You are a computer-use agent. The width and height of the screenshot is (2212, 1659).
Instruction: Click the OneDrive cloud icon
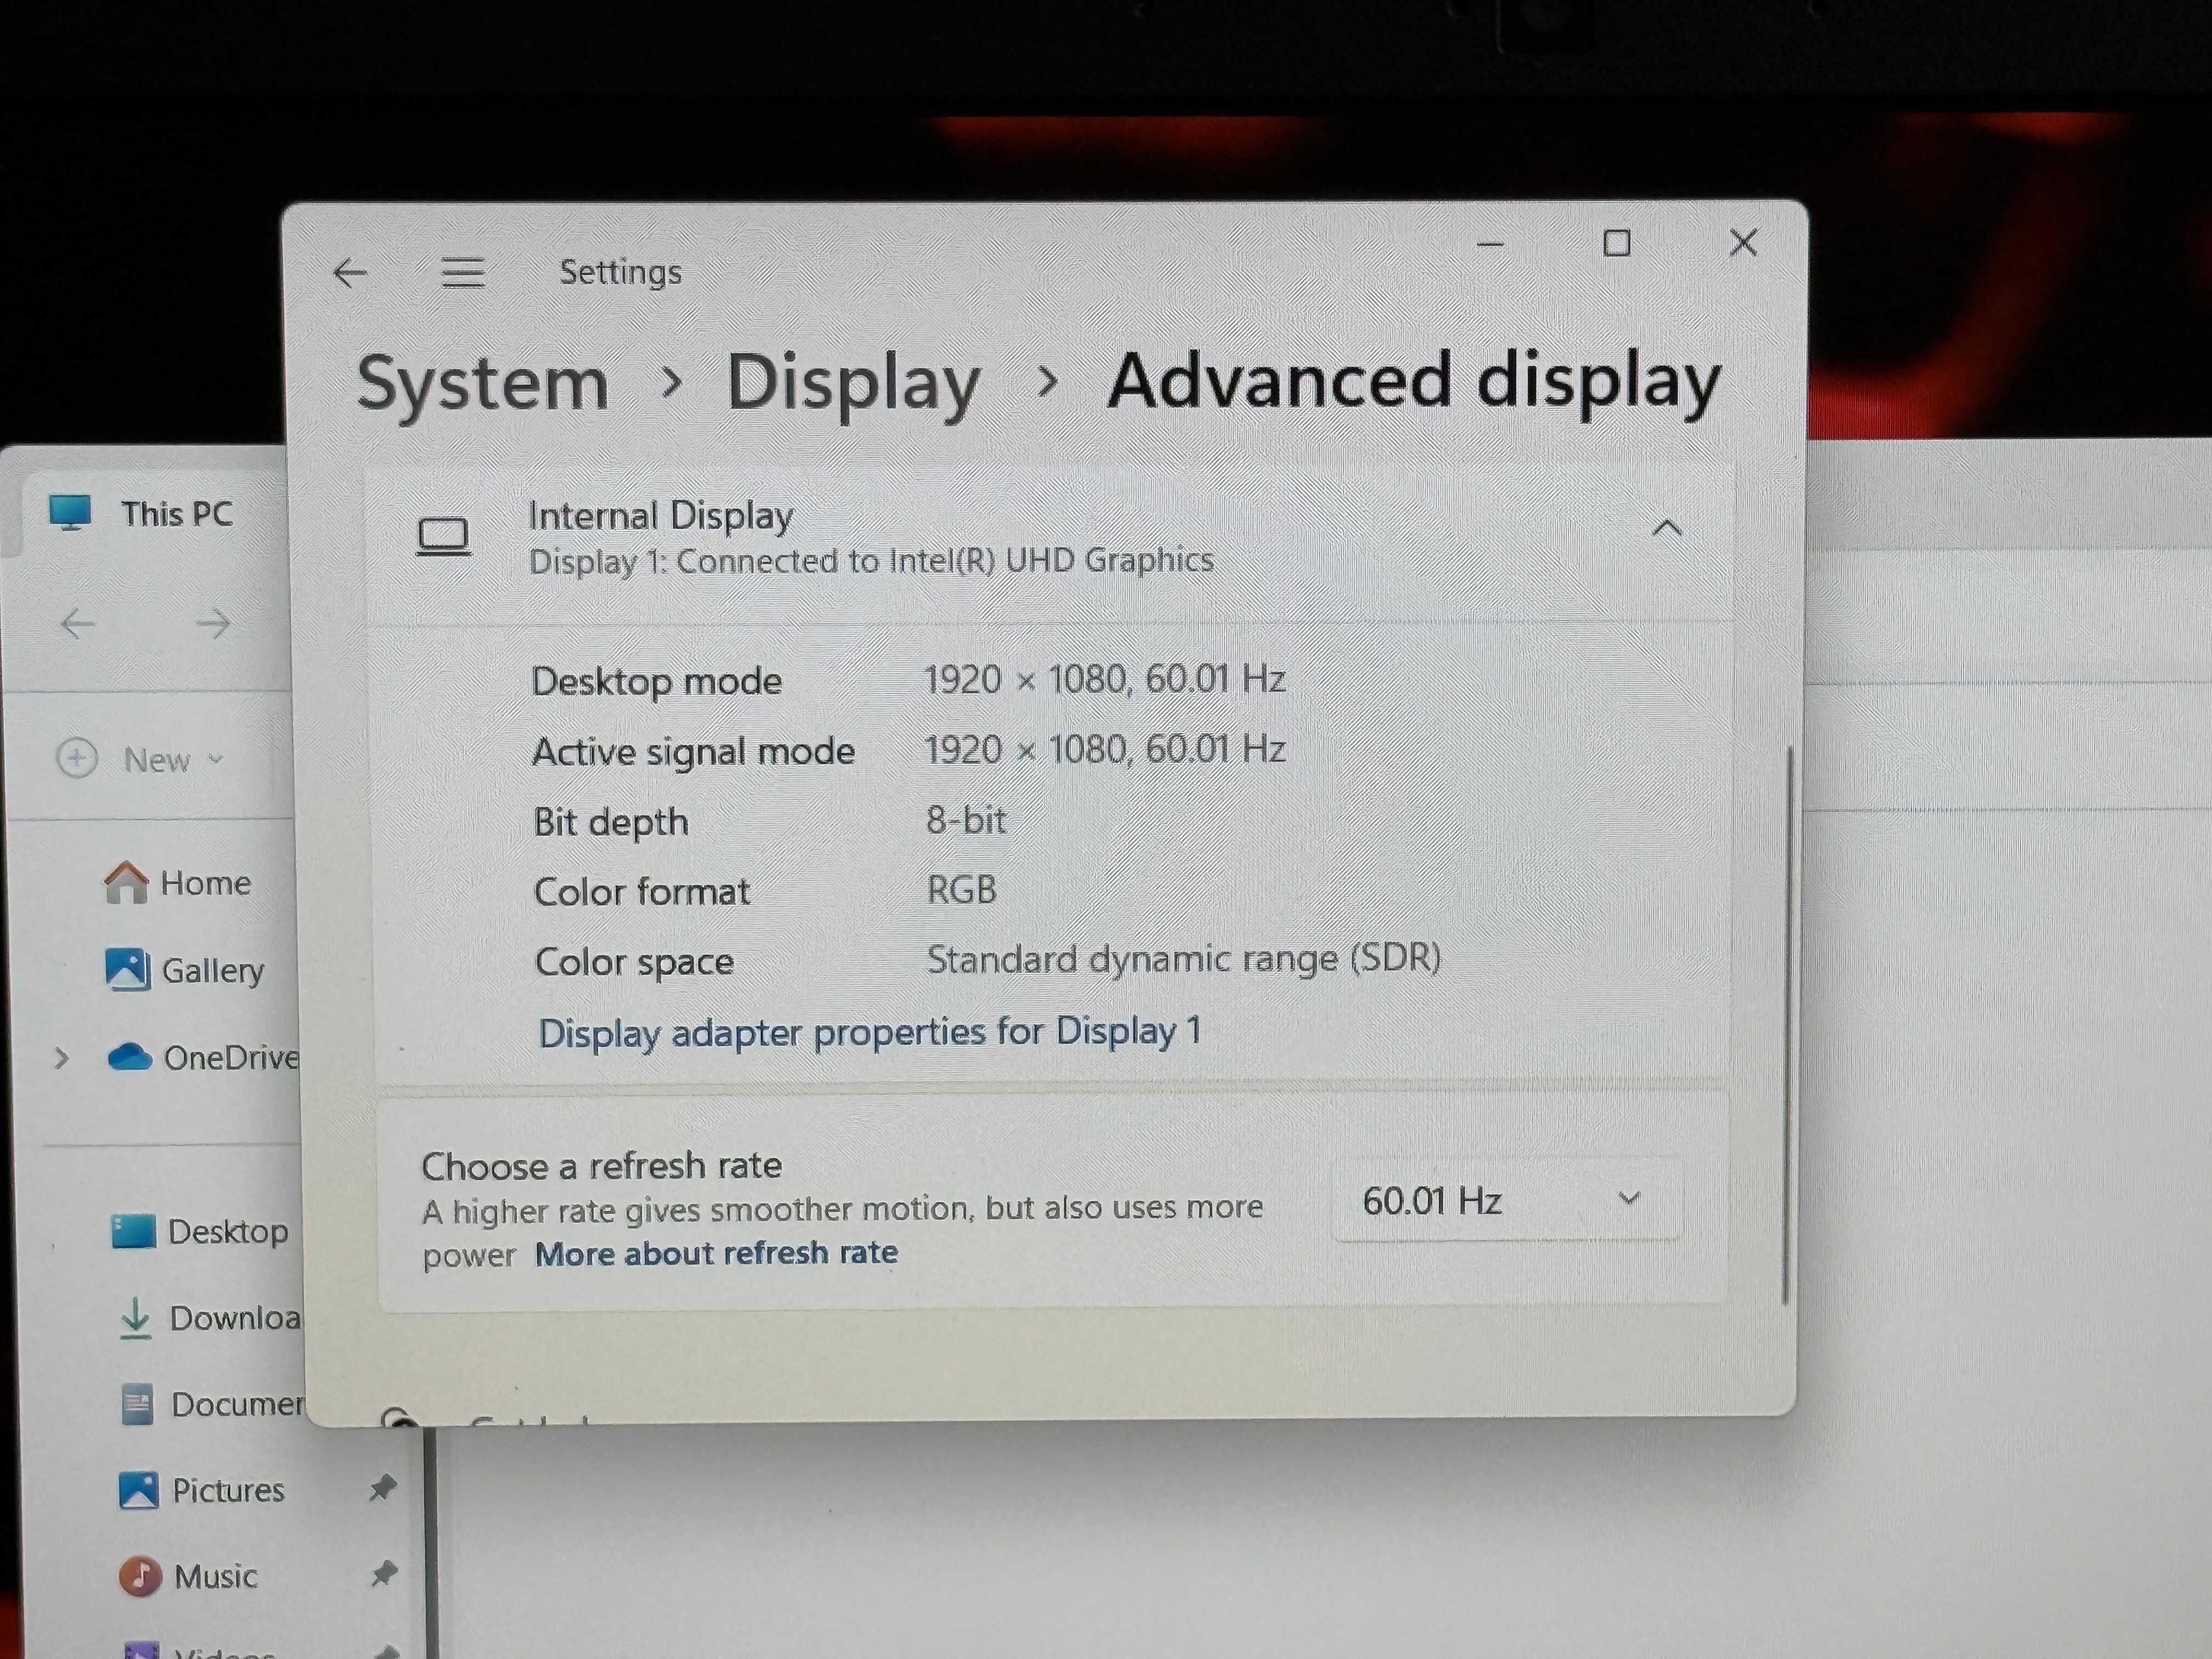tap(130, 1057)
